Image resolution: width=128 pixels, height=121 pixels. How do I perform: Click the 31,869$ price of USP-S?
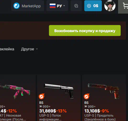(x=48, y=111)
